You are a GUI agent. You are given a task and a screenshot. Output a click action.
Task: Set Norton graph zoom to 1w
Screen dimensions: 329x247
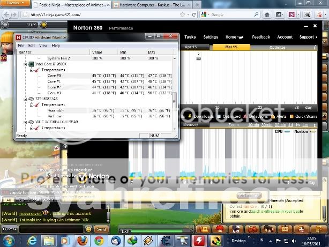coord(297,125)
